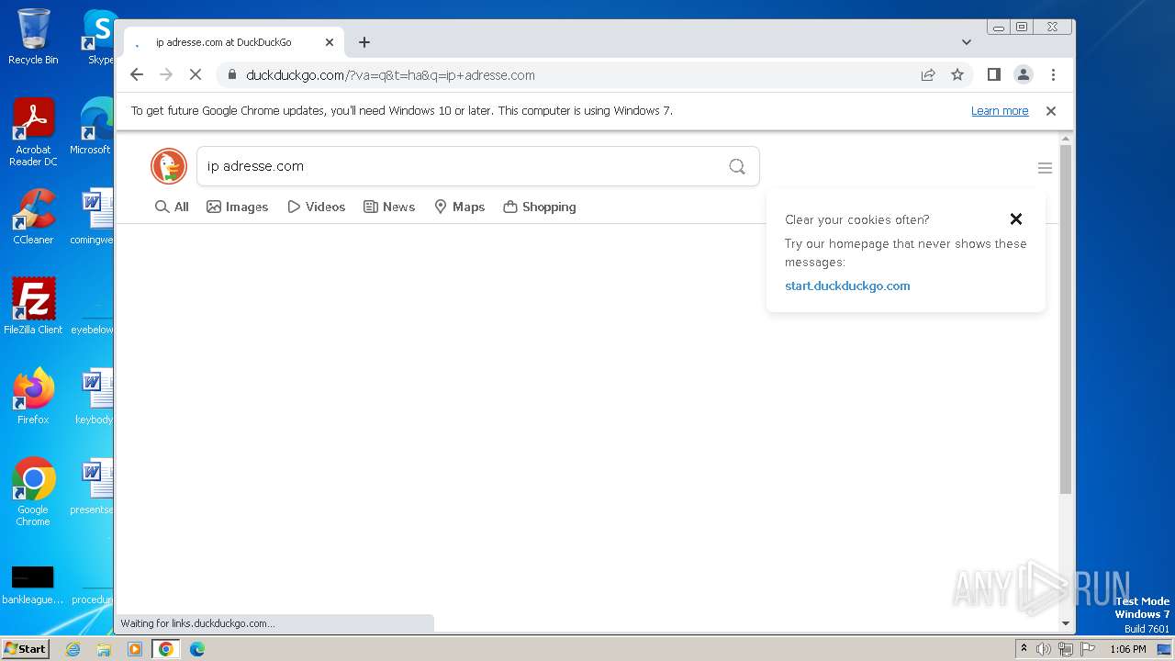This screenshot has height=661, width=1175.
Task: Show hidden system tray icons
Action: point(1024,648)
